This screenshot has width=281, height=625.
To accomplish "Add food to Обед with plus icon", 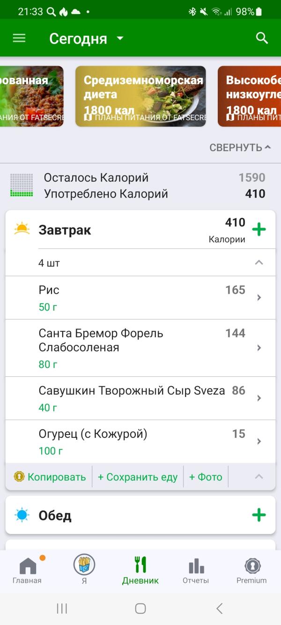I will [259, 515].
